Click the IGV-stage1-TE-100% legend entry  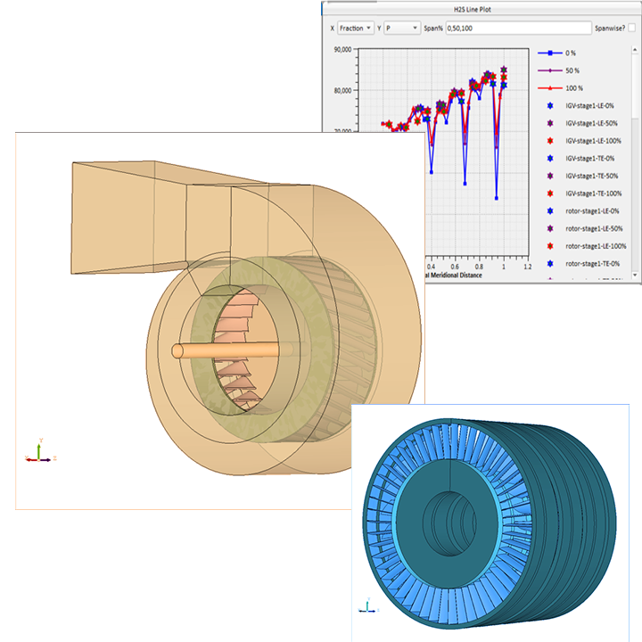(594, 193)
